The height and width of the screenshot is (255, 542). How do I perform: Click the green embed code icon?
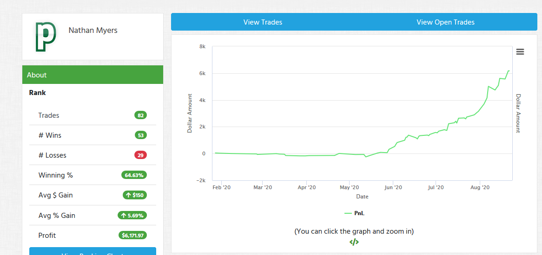[x=354, y=242]
